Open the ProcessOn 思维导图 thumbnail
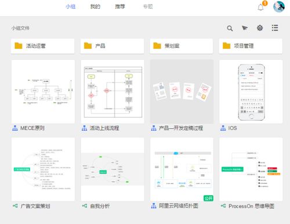Image resolution: width=290 pixels, height=224 pixels. coord(251,169)
